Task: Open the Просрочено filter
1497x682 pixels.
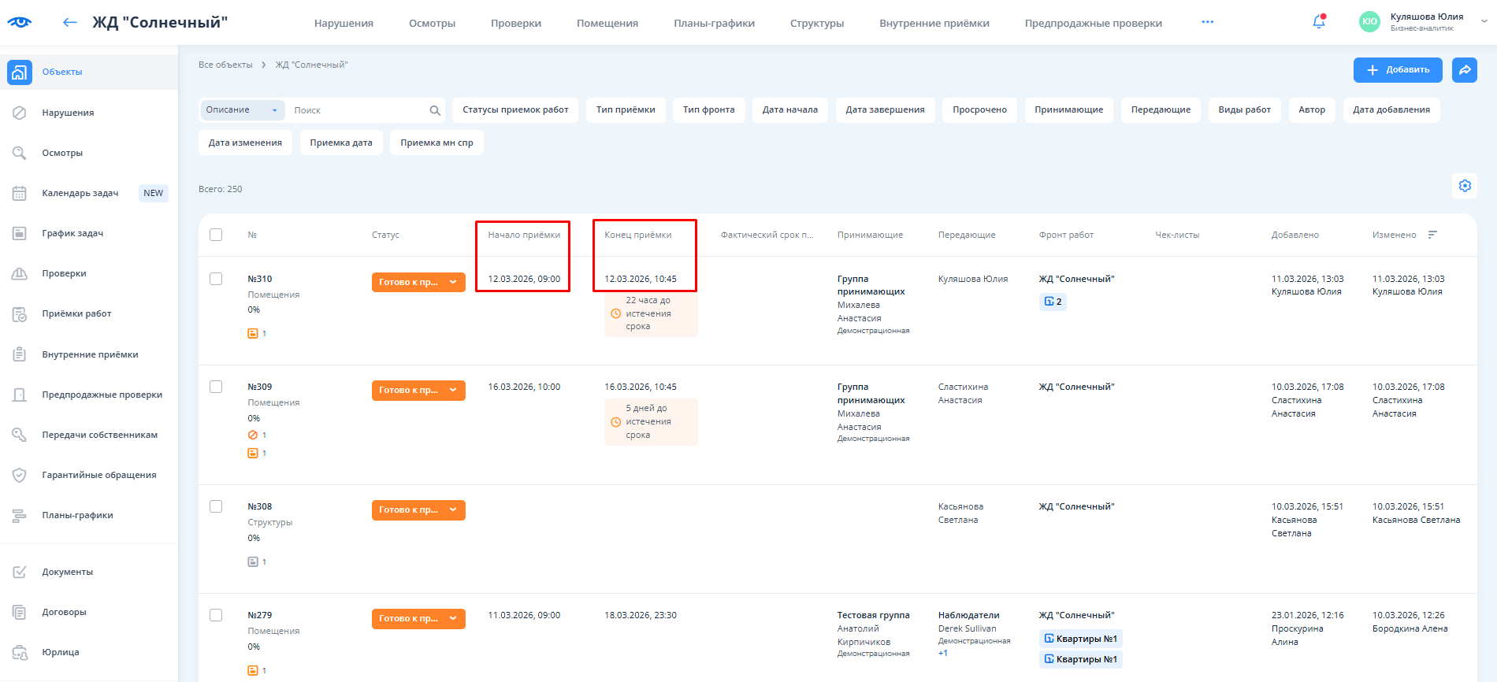Action: click(x=979, y=110)
